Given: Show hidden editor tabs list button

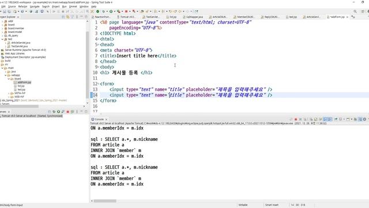Looking at the screenshot, I should click(353, 17).
